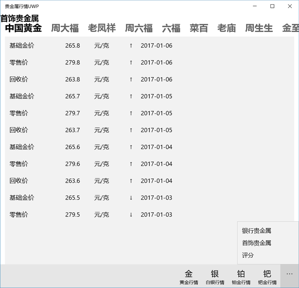Open the 钯金行情 palladium quotes button
This screenshot has height=288, width=299.
pos(267,277)
